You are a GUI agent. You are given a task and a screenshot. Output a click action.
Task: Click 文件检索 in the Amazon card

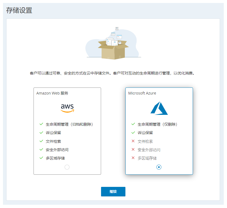[53, 141]
